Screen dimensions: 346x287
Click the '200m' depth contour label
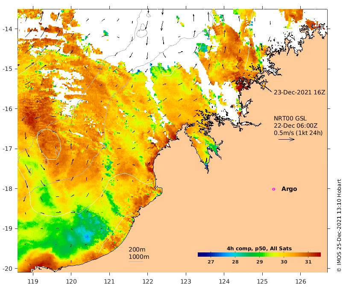coord(137,249)
